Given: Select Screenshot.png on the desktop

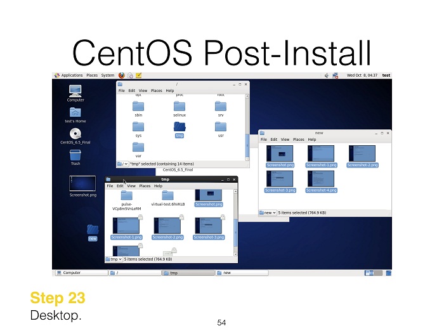Looking at the screenshot, I should click(82, 186).
